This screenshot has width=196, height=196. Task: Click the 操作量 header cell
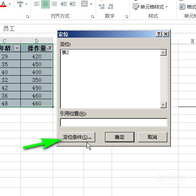[36, 48]
